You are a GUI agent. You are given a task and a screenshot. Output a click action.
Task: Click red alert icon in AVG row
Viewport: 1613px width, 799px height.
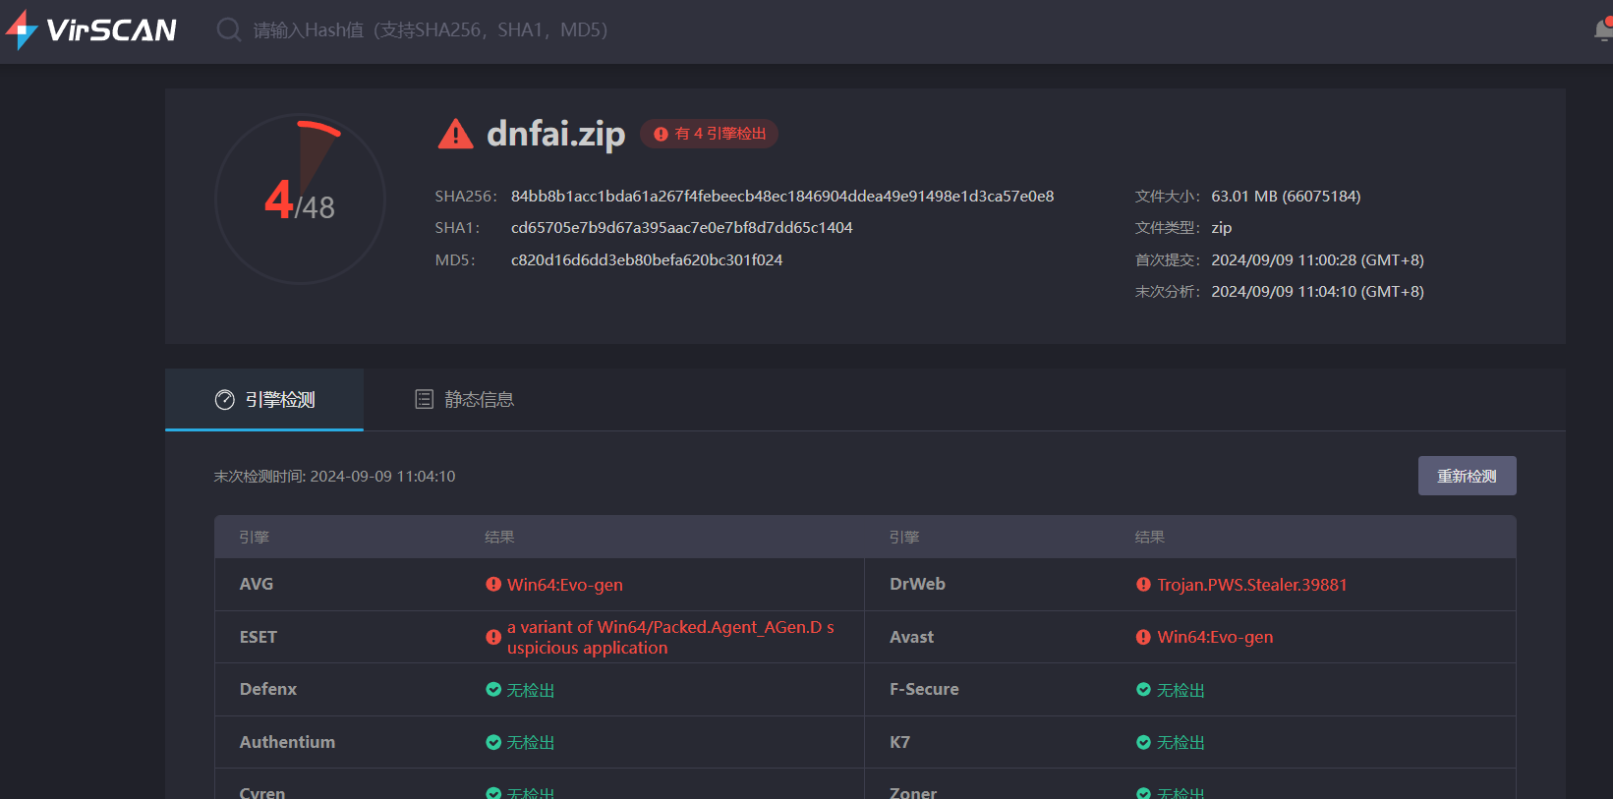click(x=493, y=584)
